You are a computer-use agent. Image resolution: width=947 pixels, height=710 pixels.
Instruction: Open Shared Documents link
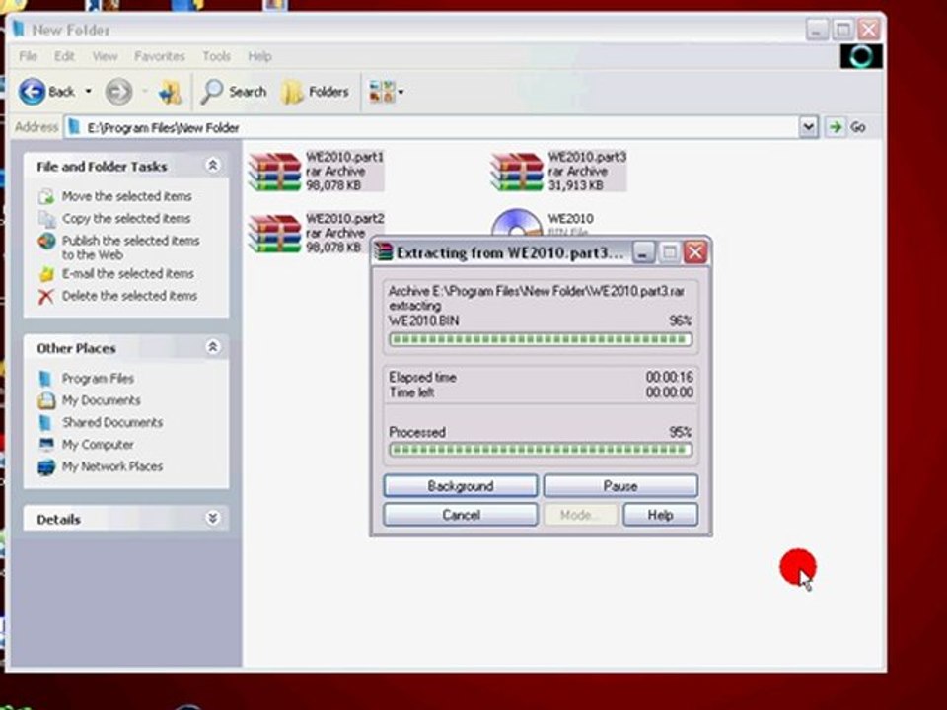[112, 422]
